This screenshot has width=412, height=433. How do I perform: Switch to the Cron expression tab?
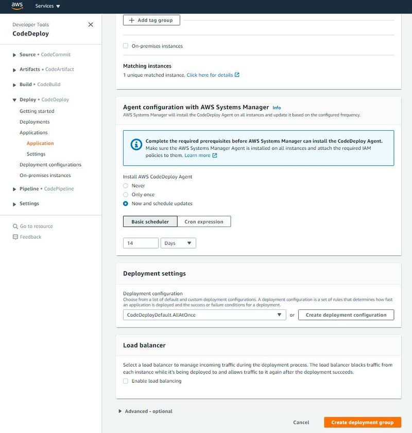204,221
